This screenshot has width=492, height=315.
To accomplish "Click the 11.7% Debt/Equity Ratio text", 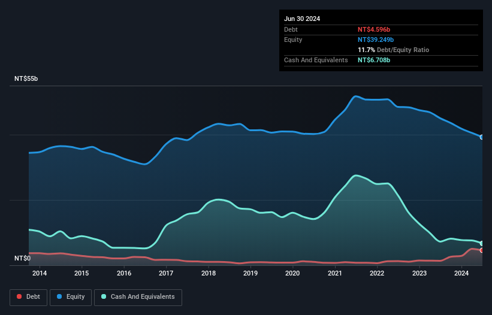I will [394, 50].
